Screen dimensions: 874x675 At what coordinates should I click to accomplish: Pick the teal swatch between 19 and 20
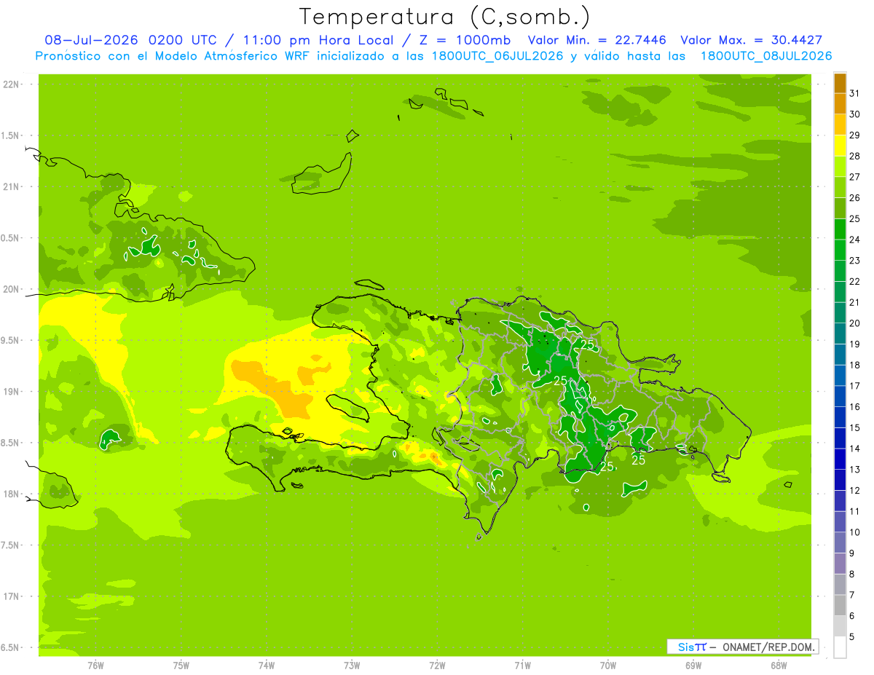tap(840, 334)
